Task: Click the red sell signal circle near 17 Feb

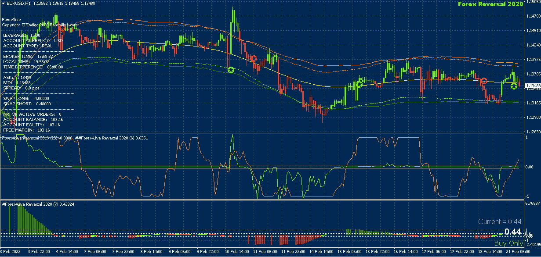Action: (x=484, y=81)
